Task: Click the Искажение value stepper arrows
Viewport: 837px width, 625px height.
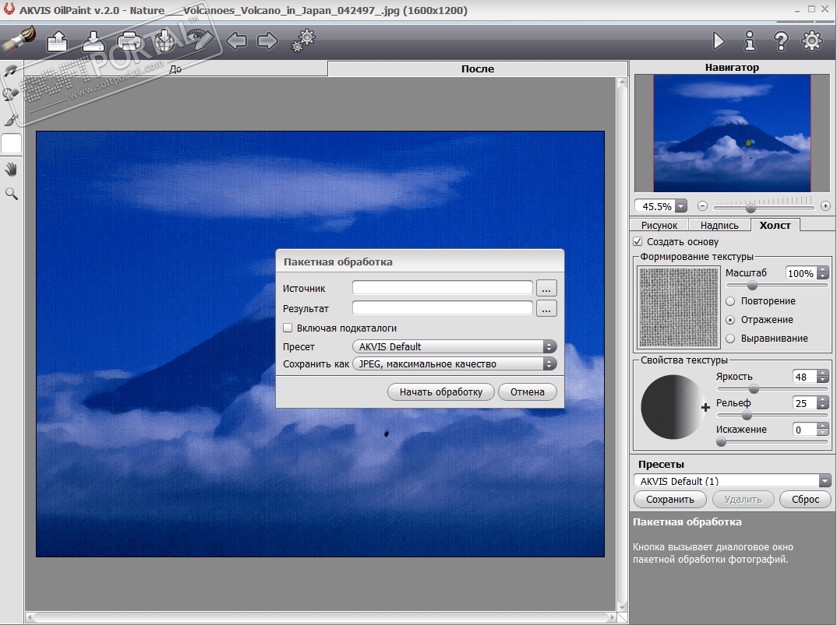Action: click(x=823, y=430)
